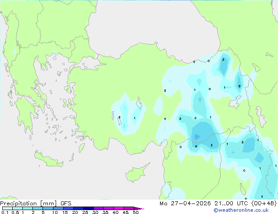Click the 2–5 mm legend swatch
Viewport: 278px width, 214px height.
38,208
